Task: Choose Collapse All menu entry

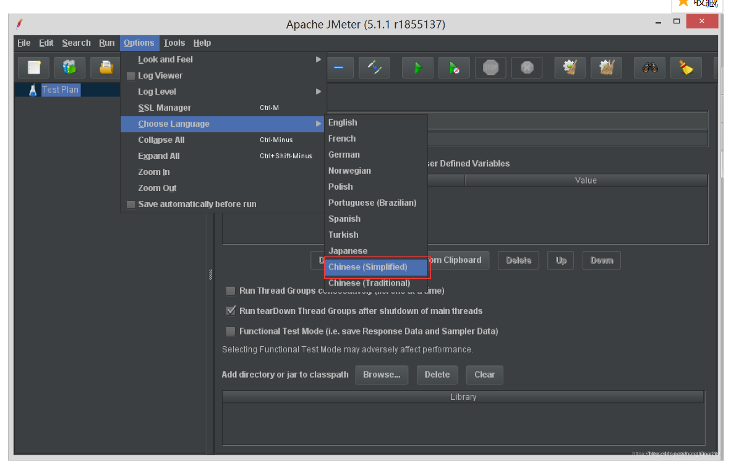Action: (223, 140)
